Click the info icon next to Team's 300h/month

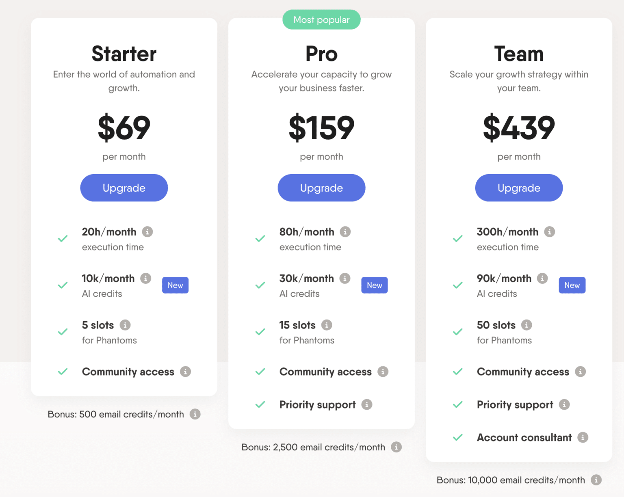(x=549, y=231)
